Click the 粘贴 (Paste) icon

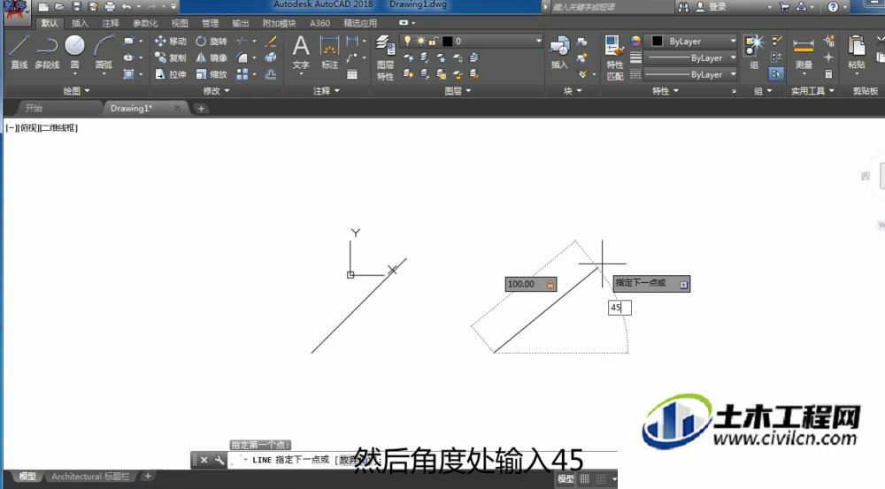tap(856, 52)
